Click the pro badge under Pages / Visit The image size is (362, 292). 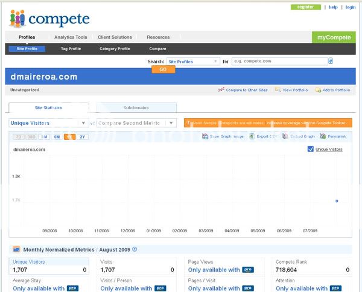coord(248,288)
